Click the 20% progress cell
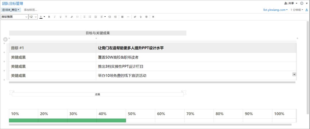Screen dimensions: 310x129 point(53,114)
